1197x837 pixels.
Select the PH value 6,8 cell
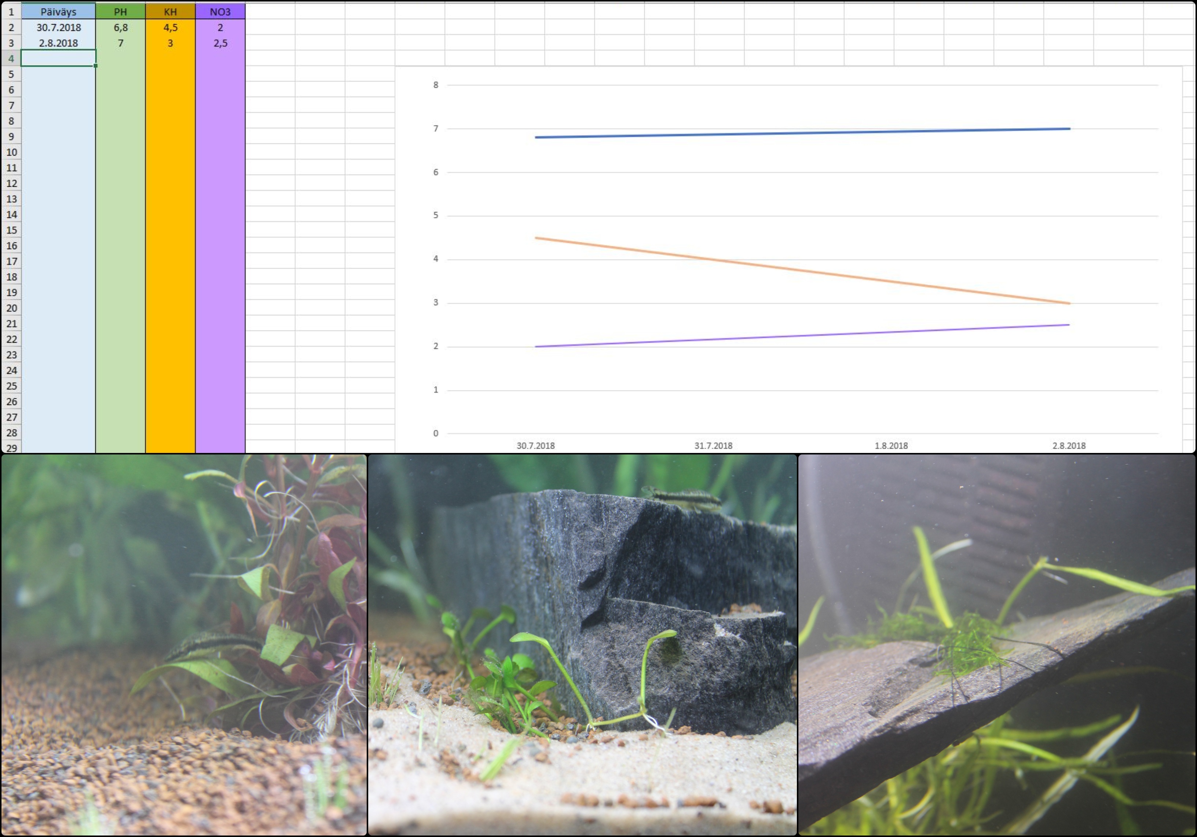point(120,27)
